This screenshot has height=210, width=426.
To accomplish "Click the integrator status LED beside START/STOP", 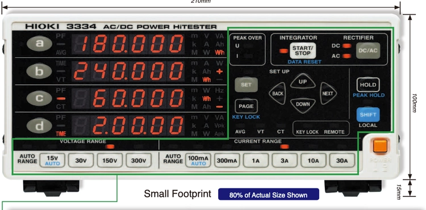I will point(283,51).
